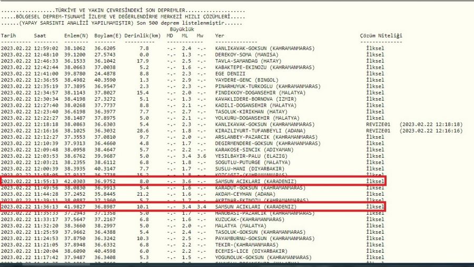Click the "Saat" column header
Viewport: 474px width, 267px height.
point(40,36)
